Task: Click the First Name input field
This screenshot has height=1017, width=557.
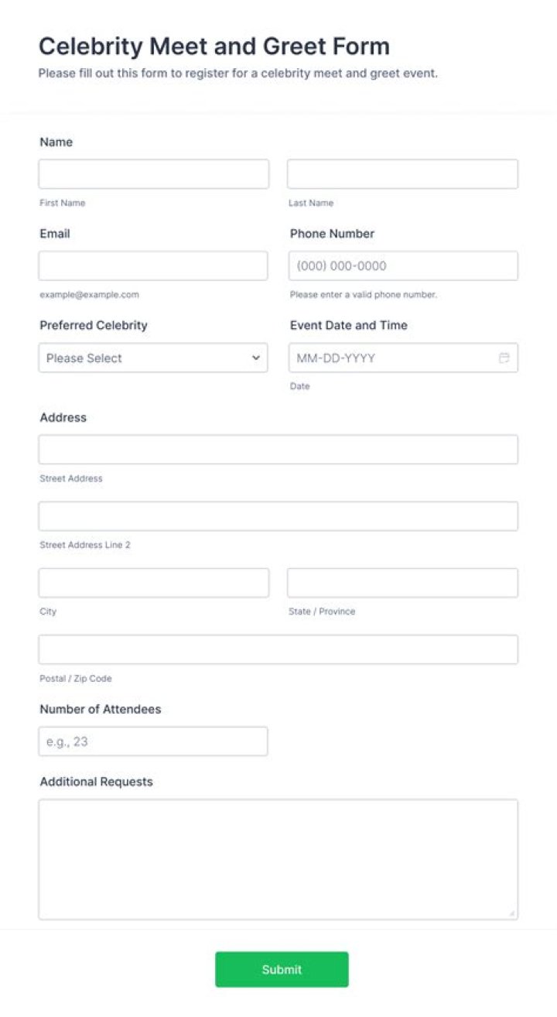Action: [153, 174]
